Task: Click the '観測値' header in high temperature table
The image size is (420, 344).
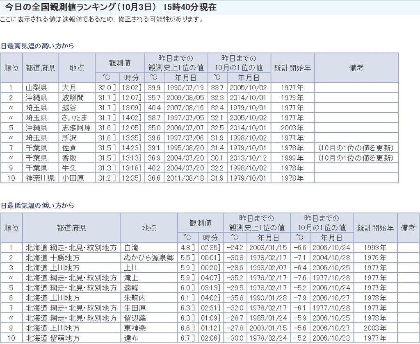Action: (120, 63)
